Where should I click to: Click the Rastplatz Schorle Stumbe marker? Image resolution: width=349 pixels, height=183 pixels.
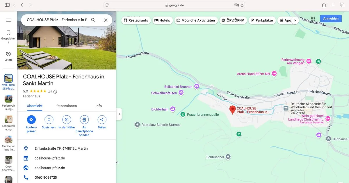[138, 125]
